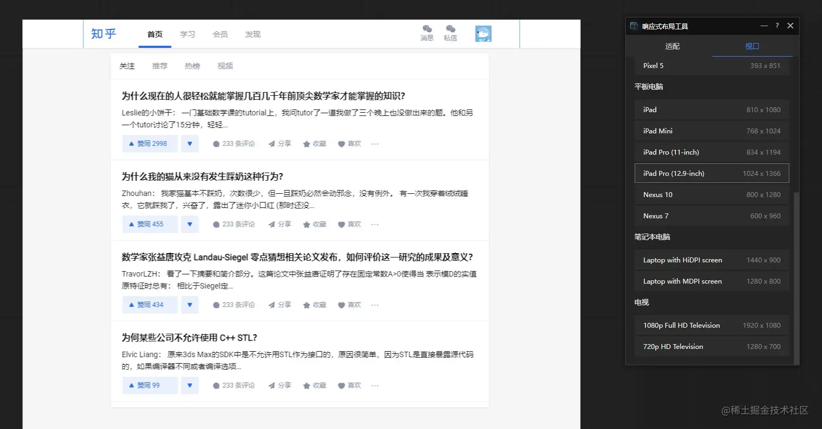Screen dimensions: 822x429
Task: Click 赞同 434 upvote button
Action: [x=150, y=305]
